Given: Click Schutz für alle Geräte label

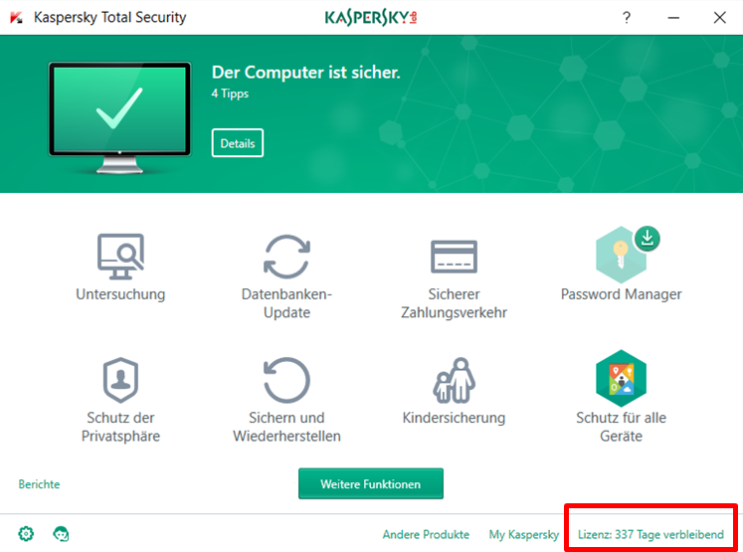Looking at the screenshot, I should pyautogui.click(x=621, y=427).
